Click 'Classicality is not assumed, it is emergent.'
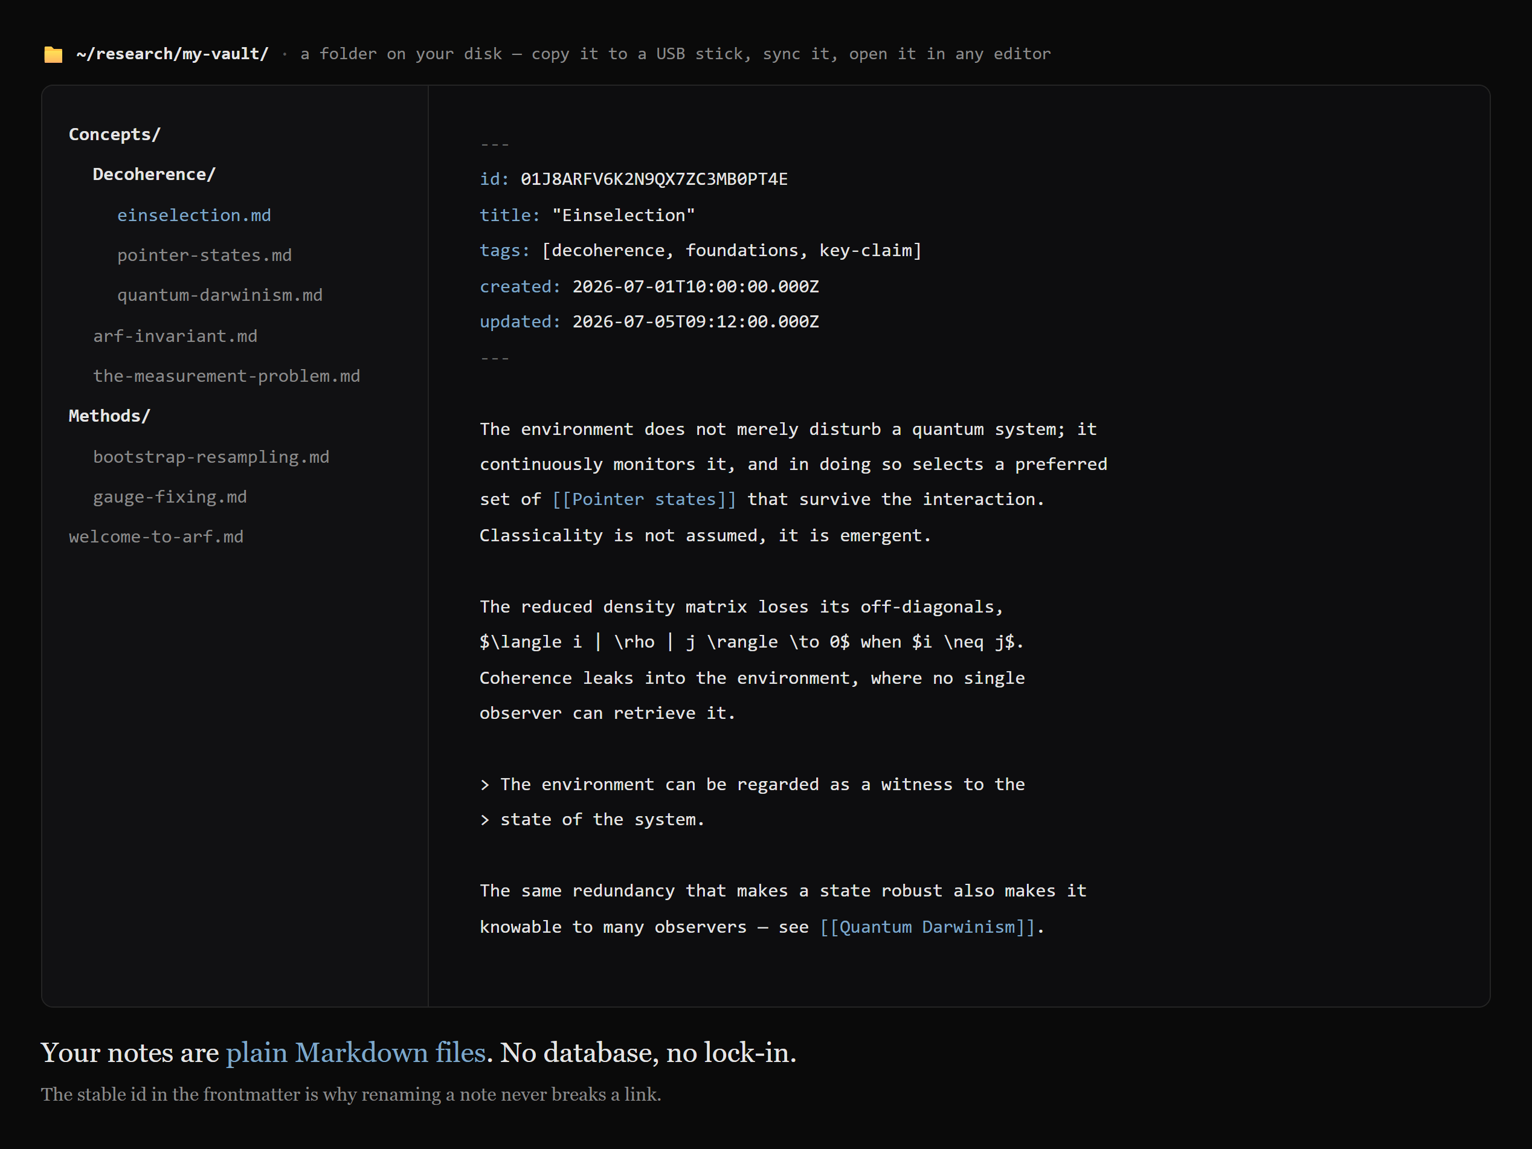Image resolution: width=1532 pixels, height=1149 pixels. pyautogui.click(x=705, y=536)
